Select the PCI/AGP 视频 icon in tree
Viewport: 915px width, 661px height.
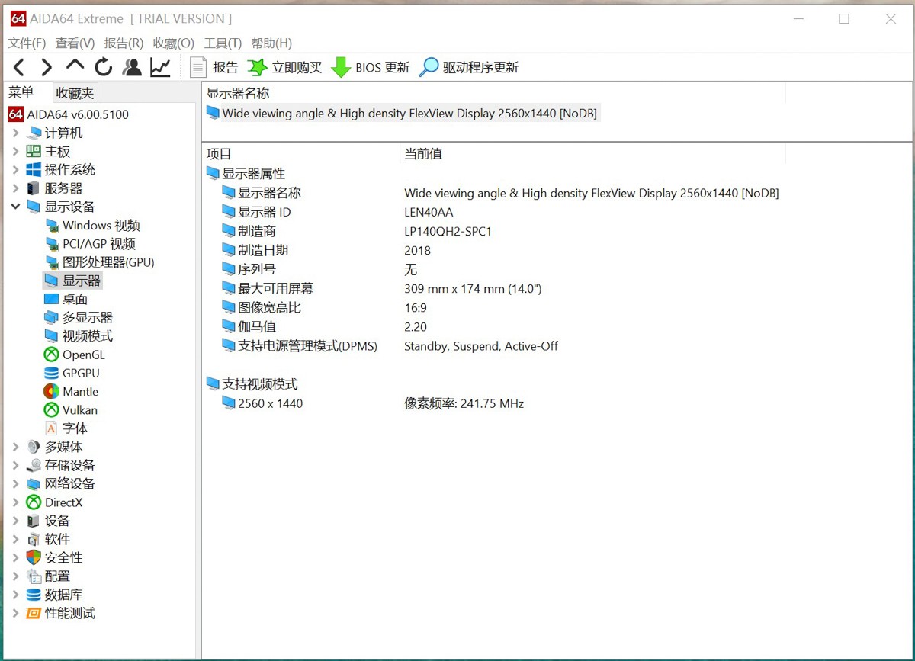pyautogui.click(x=52, y=244)
